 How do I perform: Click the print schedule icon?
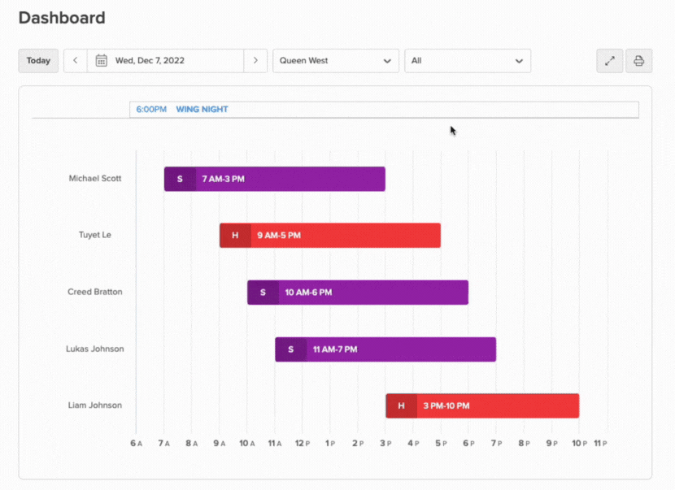tap(638, 61)
